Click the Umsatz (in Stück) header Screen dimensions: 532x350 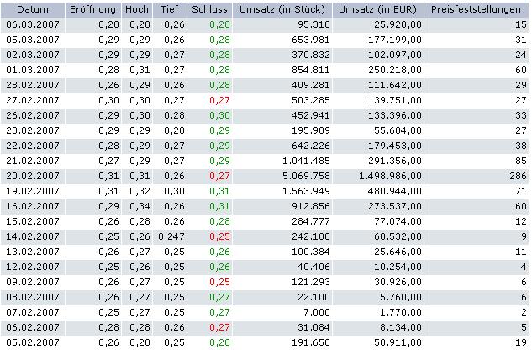tap(282, 8)
